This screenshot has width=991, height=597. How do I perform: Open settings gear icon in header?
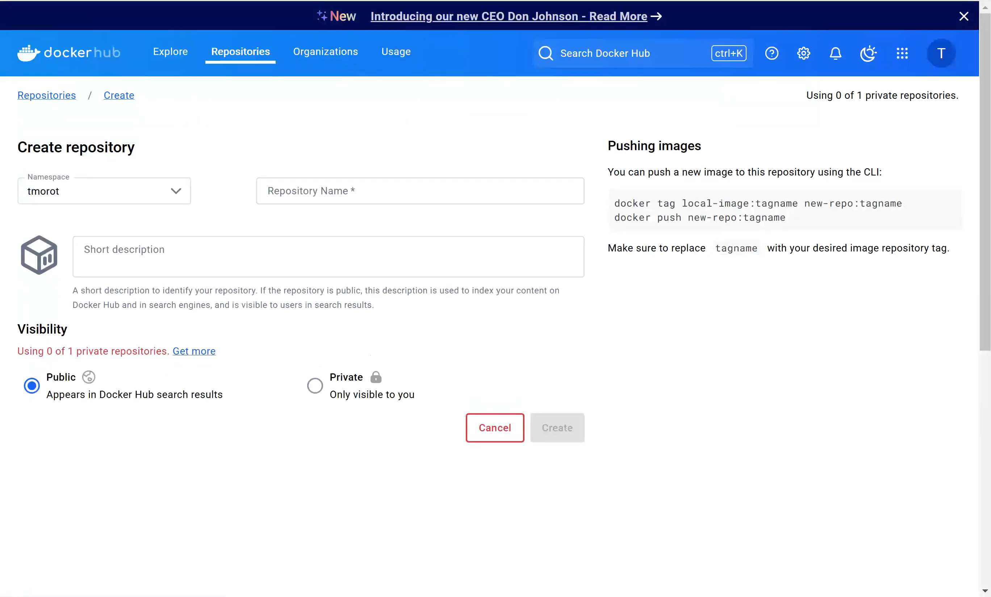[803, 53]
